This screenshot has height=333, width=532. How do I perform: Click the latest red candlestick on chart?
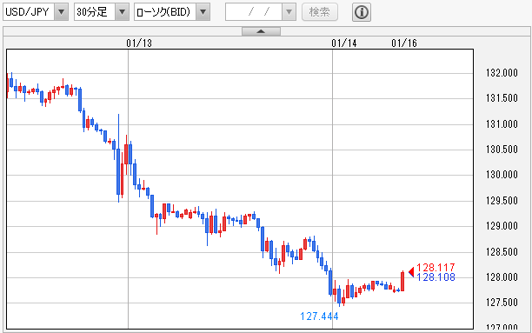point(402,281)
